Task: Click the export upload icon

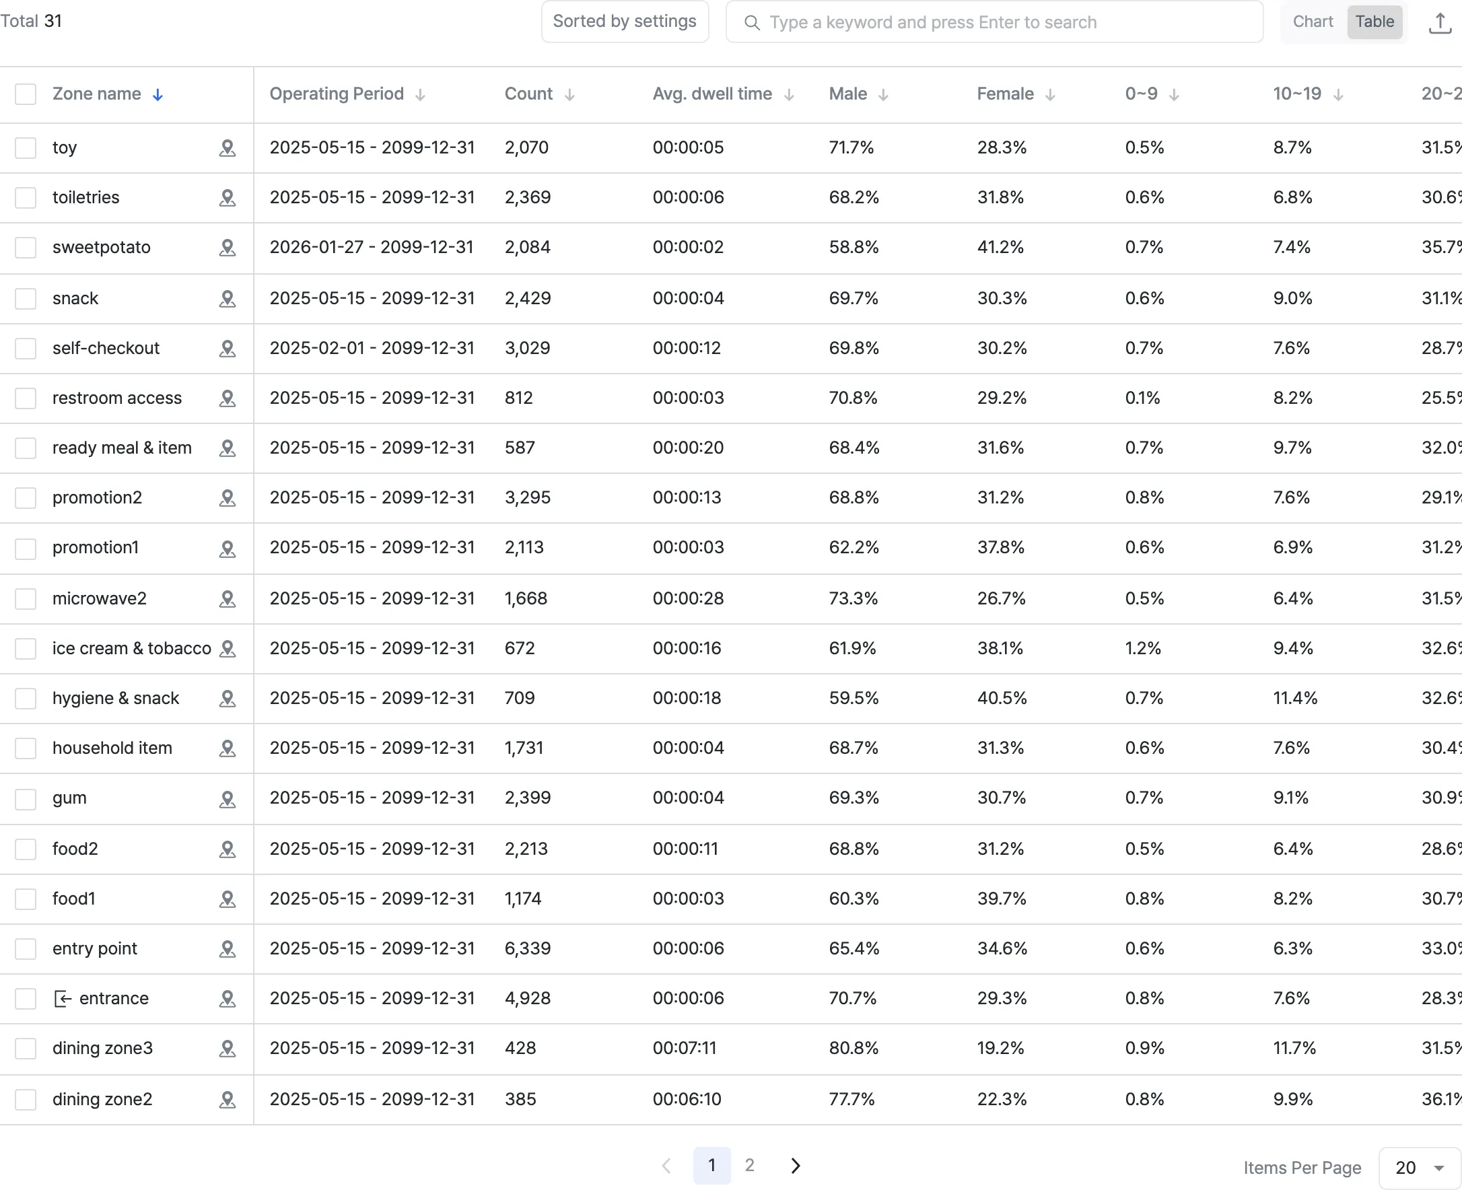Action: (x=1440, y=23)
